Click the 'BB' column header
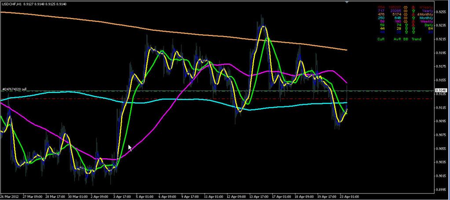Viewport: 450px width, 200px height. click(x=406, y=39)
